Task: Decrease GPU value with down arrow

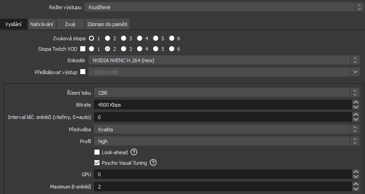Action: coord(356,177)
